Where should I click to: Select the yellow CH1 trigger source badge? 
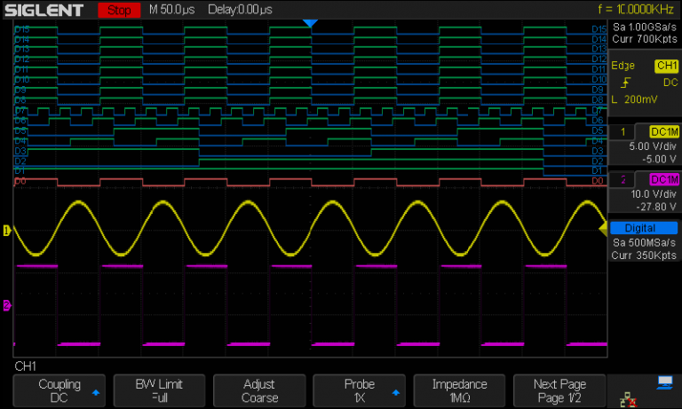point(665,66)
